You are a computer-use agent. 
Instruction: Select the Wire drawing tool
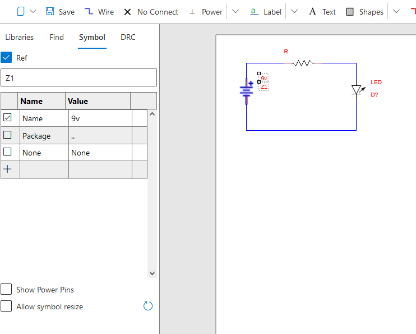[x=89, y=12]
